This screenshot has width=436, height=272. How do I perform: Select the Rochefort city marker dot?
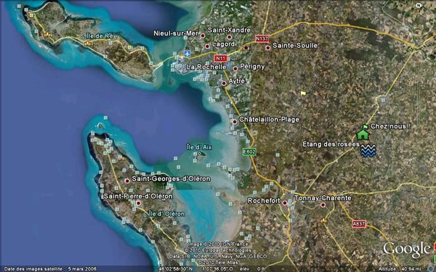point(284,203)
